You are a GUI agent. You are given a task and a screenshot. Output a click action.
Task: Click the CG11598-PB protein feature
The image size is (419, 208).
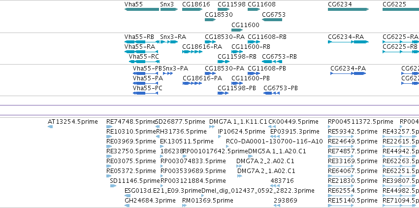click(x=223, y=93)
